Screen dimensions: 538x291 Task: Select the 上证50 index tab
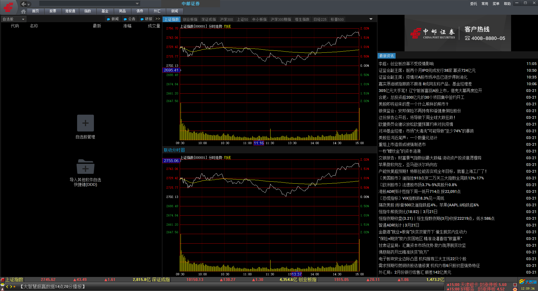[x=243, y=19]
